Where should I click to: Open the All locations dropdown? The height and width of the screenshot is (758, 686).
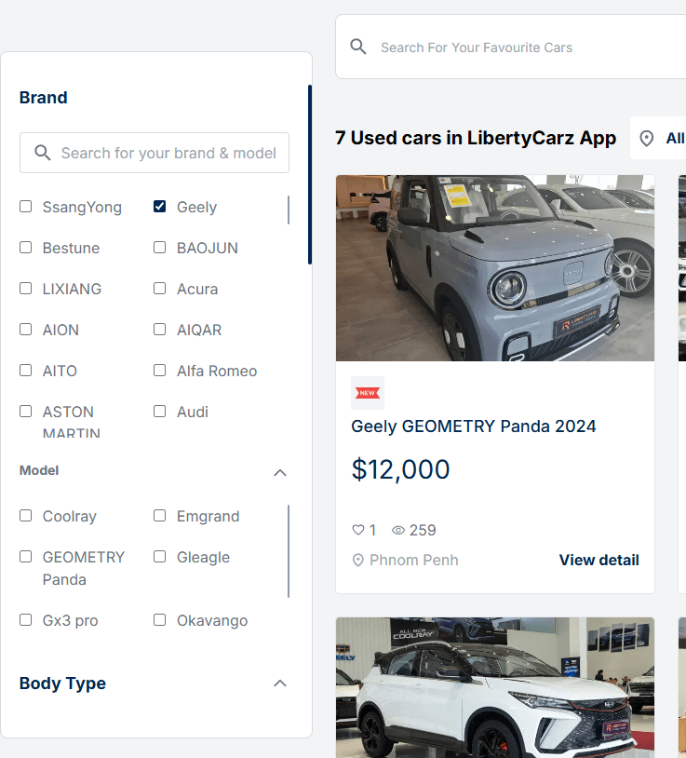click(658, 138)
